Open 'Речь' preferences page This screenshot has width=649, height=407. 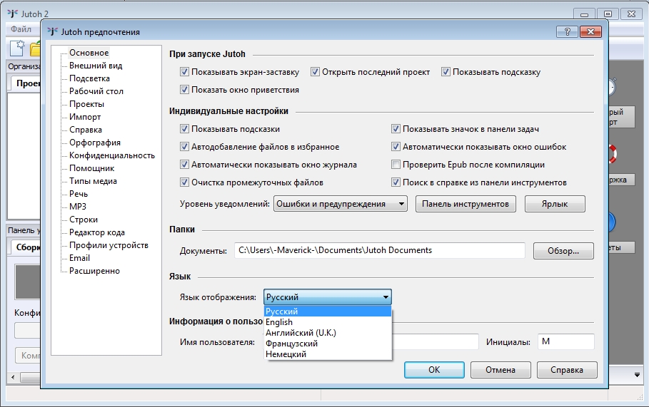(x=79, y=193)
